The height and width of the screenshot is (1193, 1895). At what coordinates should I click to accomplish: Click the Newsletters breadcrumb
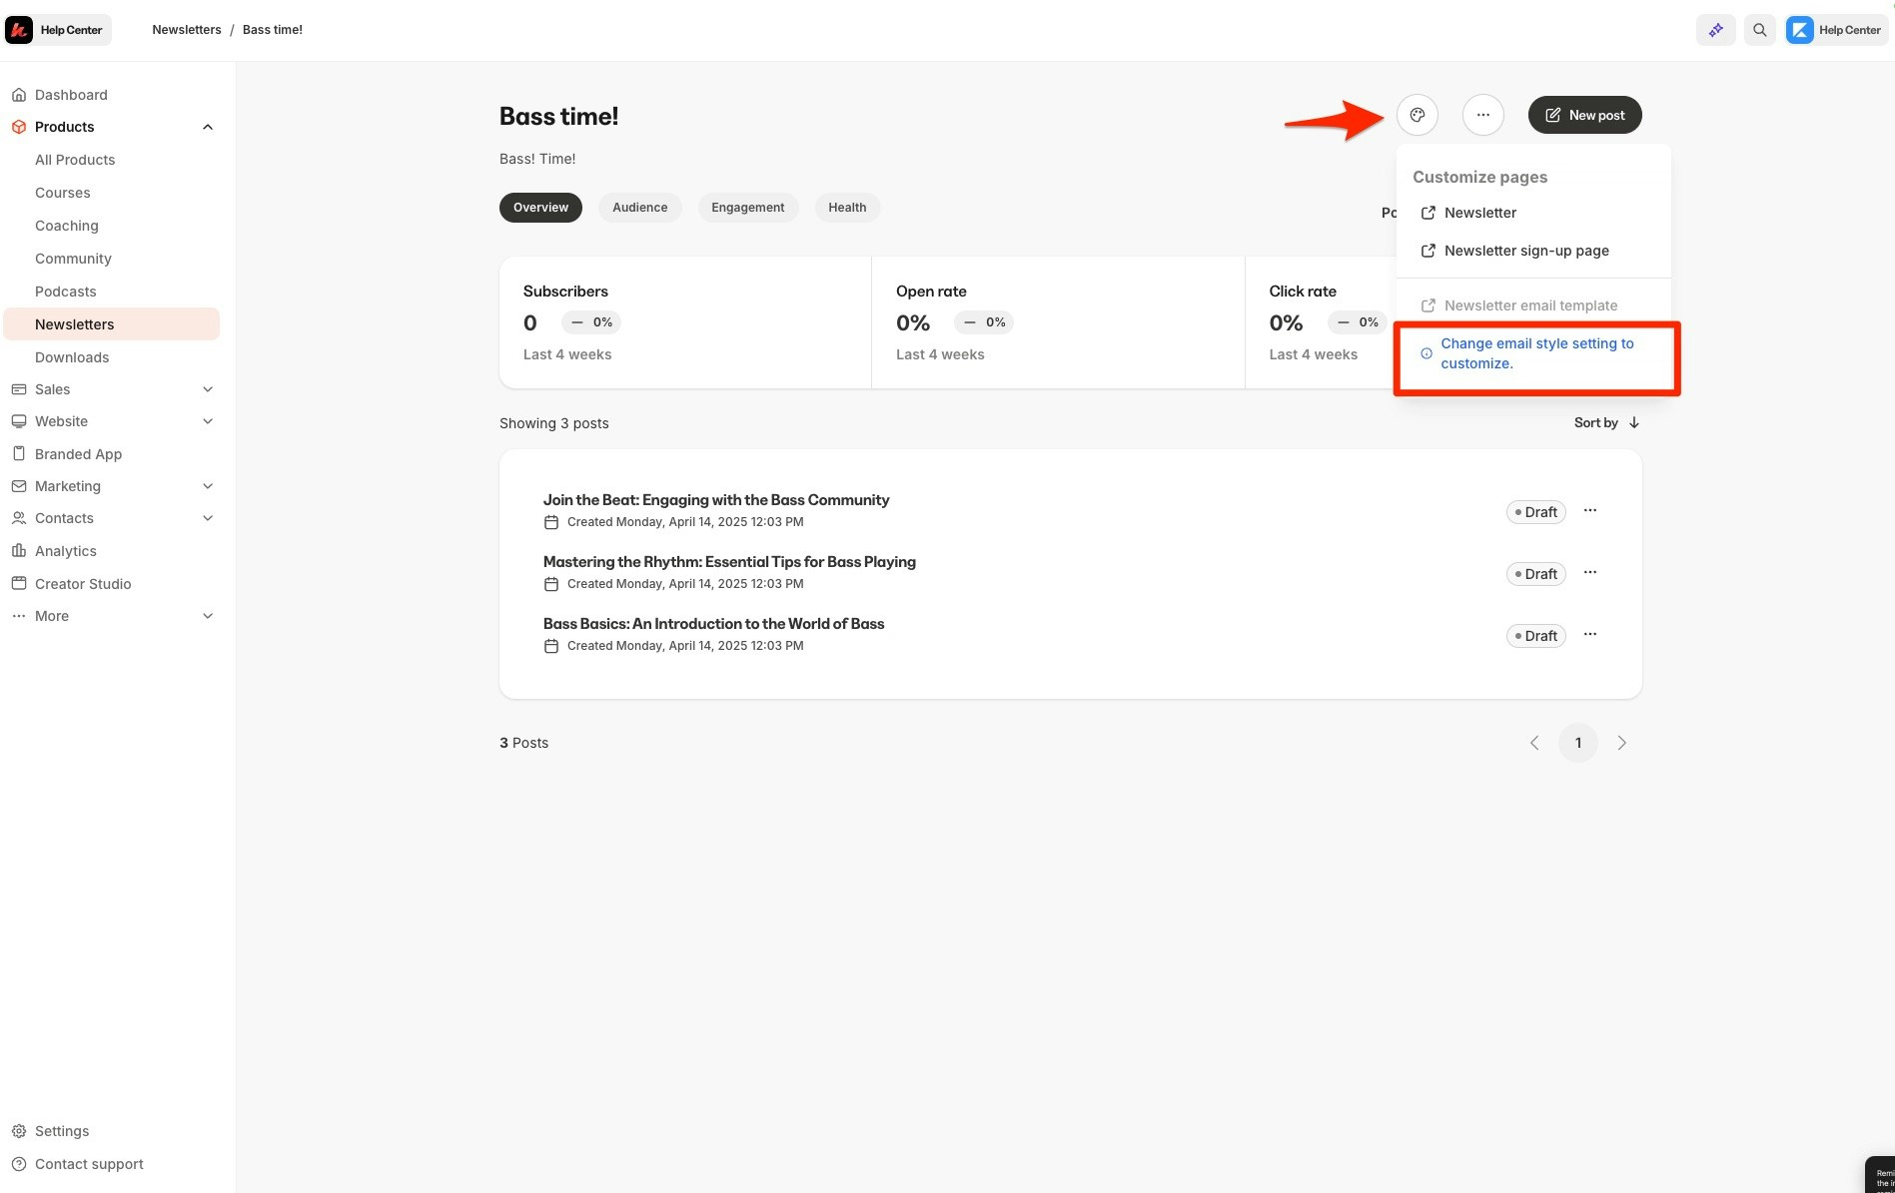[x=186, y=29]
